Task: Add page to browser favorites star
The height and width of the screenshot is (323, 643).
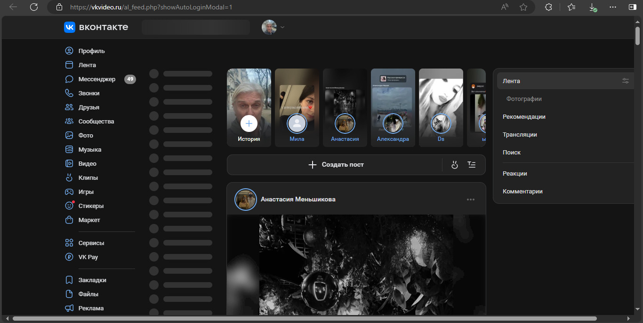Action: tap(523, 7)
